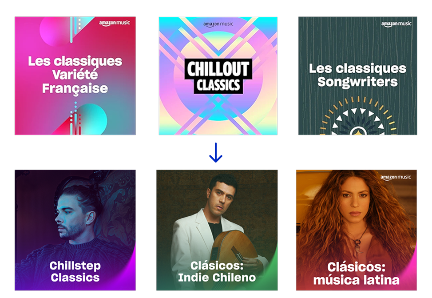Click the sunburst emblem on Songwriters cover
This screenshot has width=432, height=298.
[x=358, y=116]
